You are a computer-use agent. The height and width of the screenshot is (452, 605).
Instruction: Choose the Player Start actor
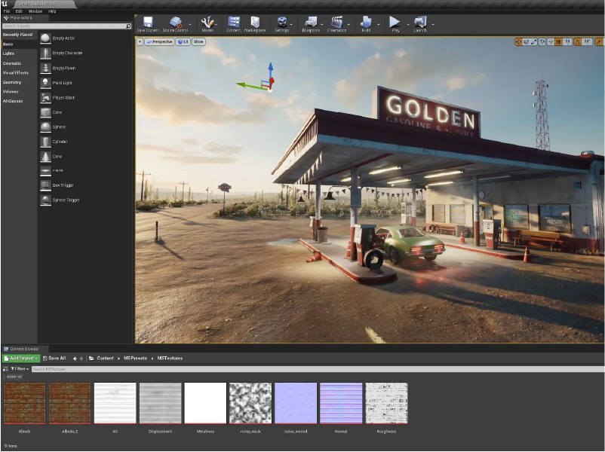[57, 97]
